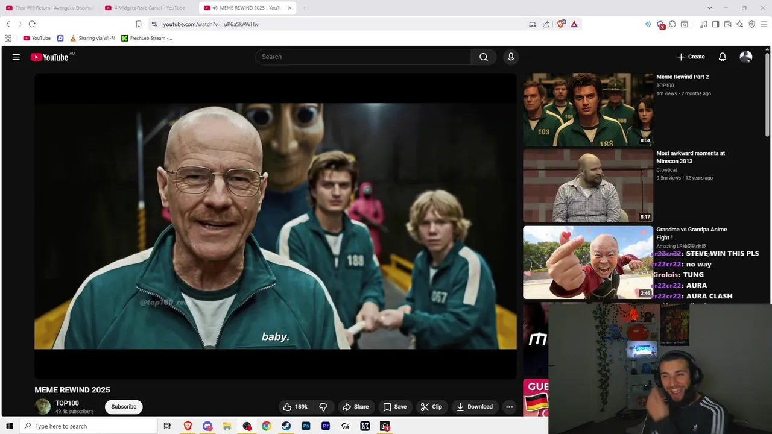Toggle the browser sidebar panel icon
The image size is (772, 434).
click(715, 24)
